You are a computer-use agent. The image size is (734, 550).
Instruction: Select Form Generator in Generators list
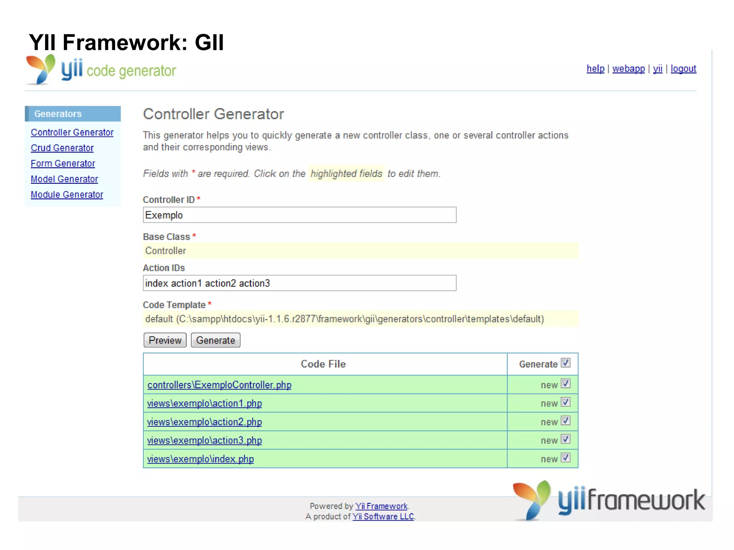[x=63, y=163]
